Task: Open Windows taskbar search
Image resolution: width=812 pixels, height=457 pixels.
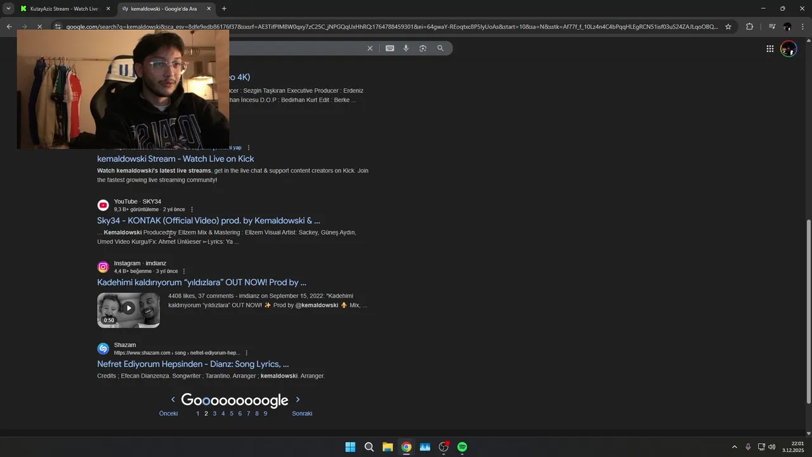Action: 369,447
